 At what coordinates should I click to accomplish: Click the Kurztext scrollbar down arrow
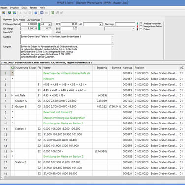click(x=113, y=42)
